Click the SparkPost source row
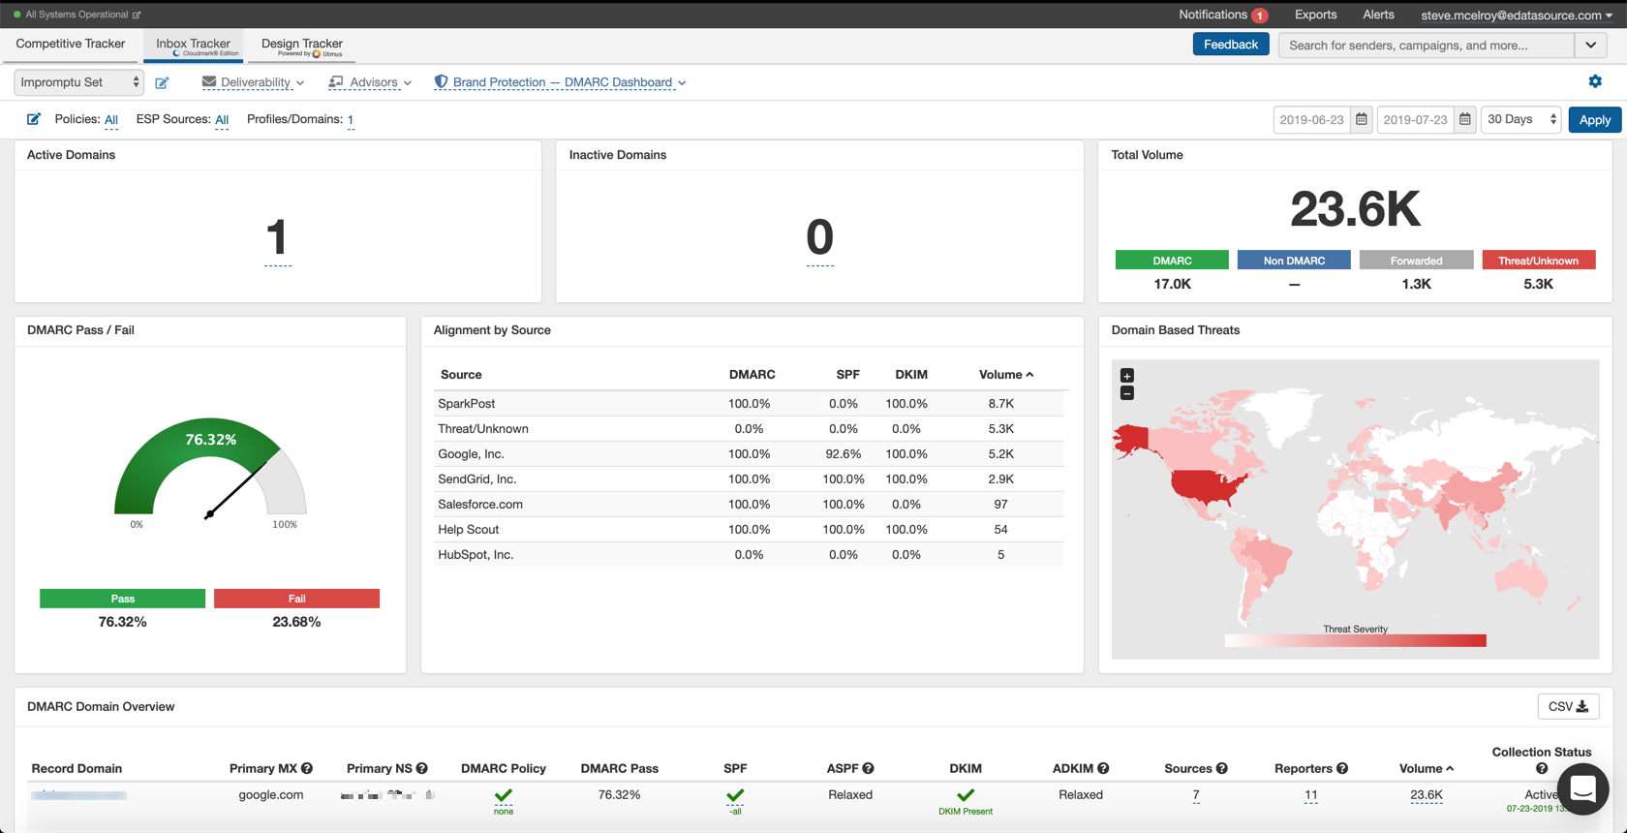 pos(750,404)
